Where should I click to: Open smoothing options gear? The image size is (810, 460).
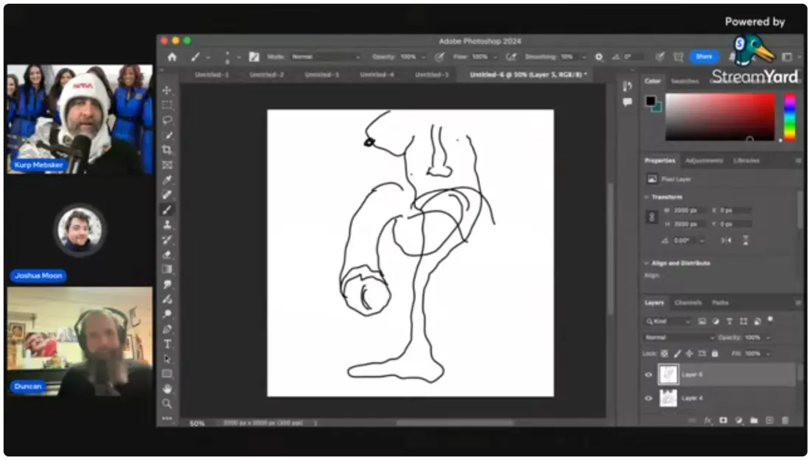[598, 57]
